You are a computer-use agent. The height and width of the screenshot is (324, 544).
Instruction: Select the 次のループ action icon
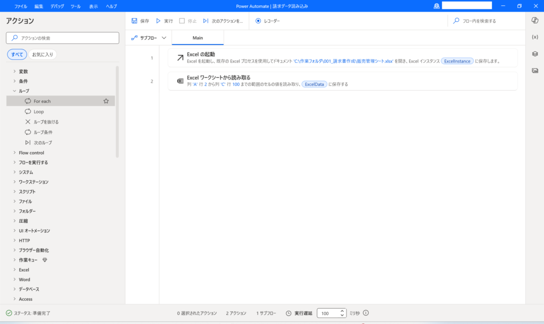(x=28, y=142)
